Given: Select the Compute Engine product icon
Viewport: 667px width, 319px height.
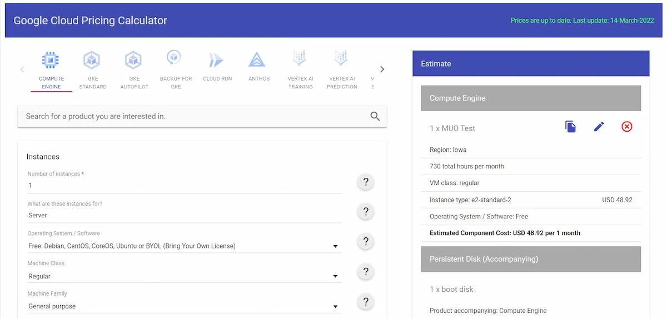Looking at the screenshot, I should [x=51, y=59].
